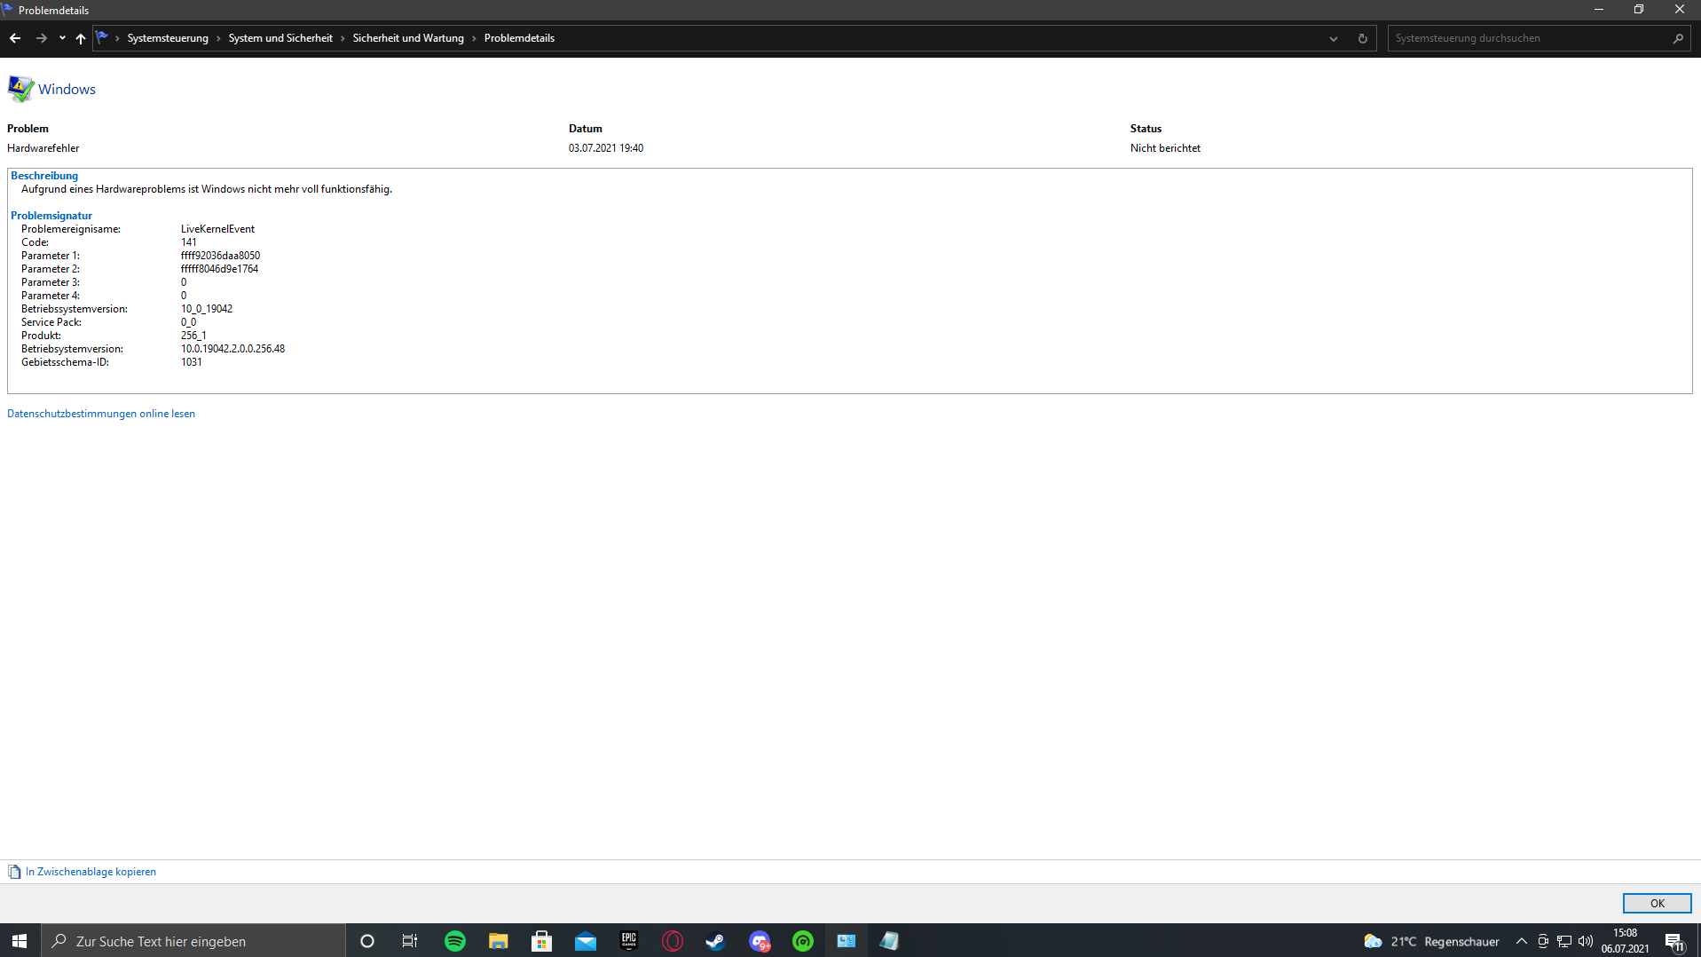Open the weather widget showing 21°C Regenschauer

1431,941
